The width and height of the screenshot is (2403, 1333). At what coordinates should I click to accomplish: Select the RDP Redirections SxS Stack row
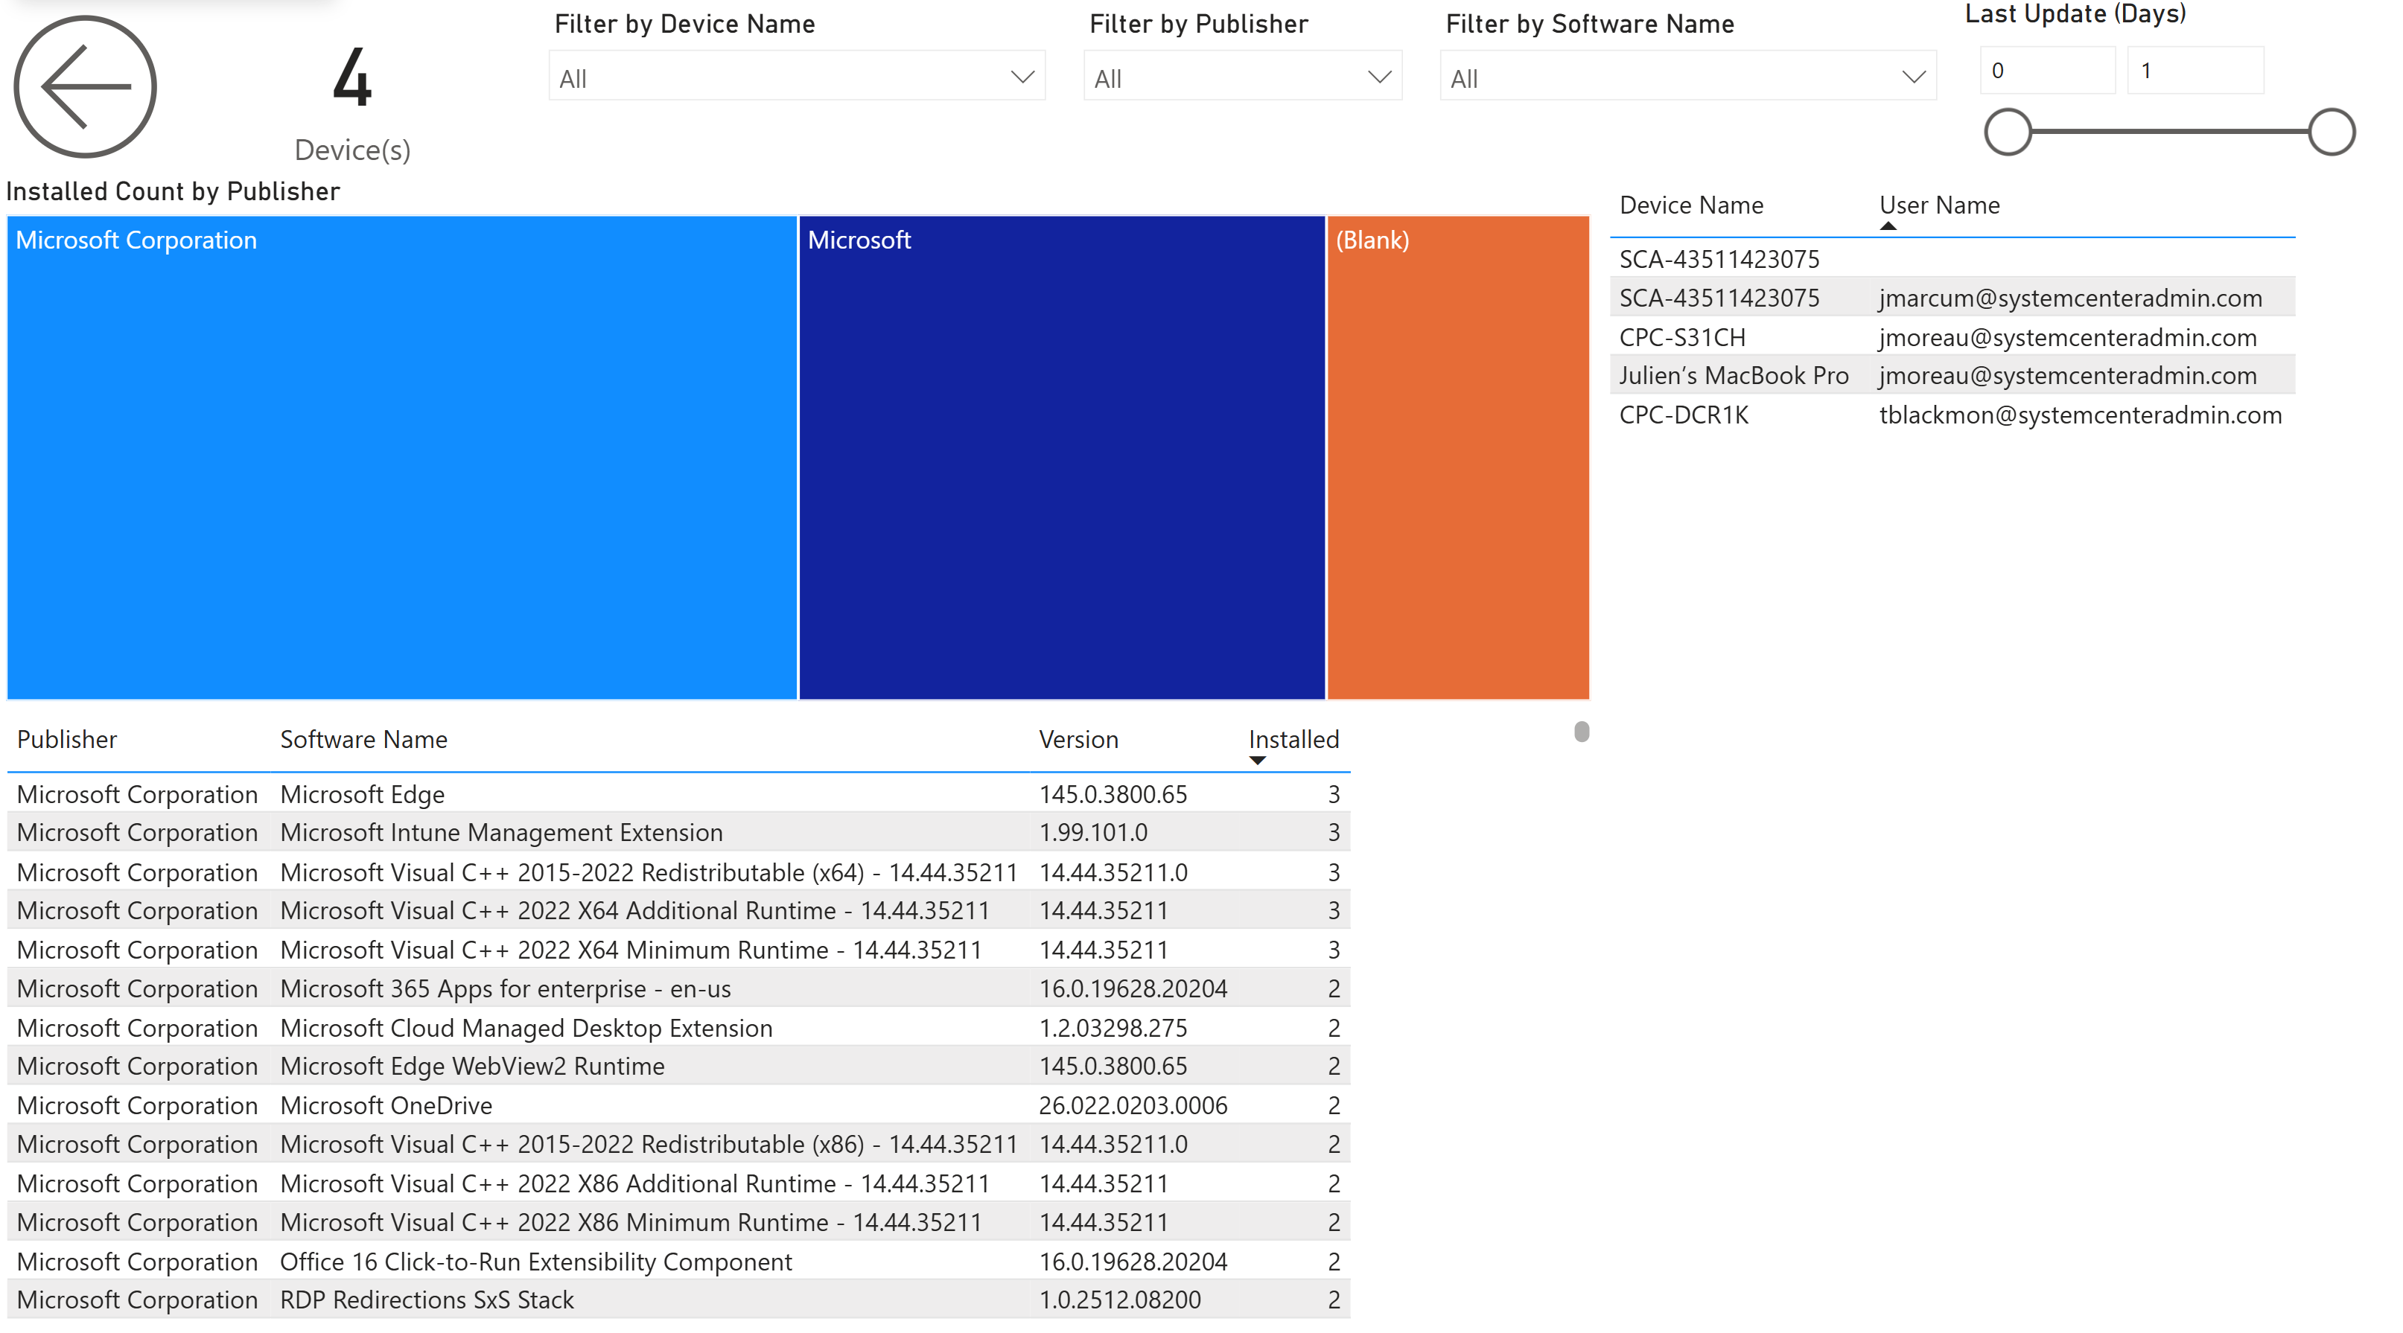[x=678, y=1300]
